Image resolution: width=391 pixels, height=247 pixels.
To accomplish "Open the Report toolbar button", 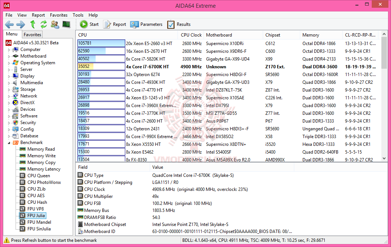I will click(x=115, y=24).
